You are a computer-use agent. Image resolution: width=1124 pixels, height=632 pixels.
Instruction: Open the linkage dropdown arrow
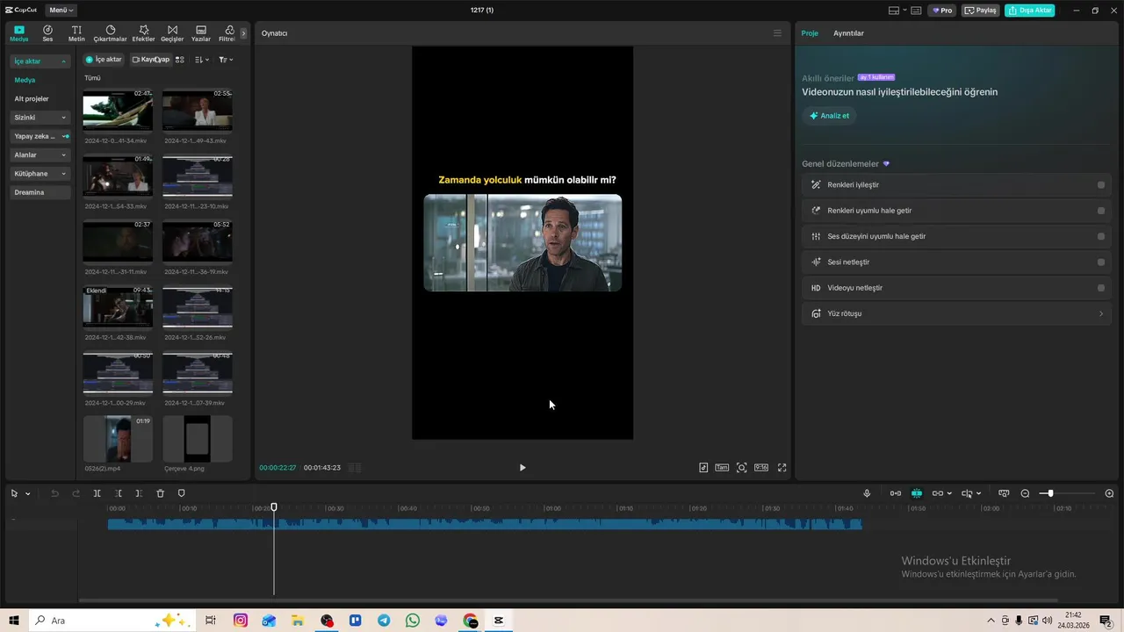949,494
